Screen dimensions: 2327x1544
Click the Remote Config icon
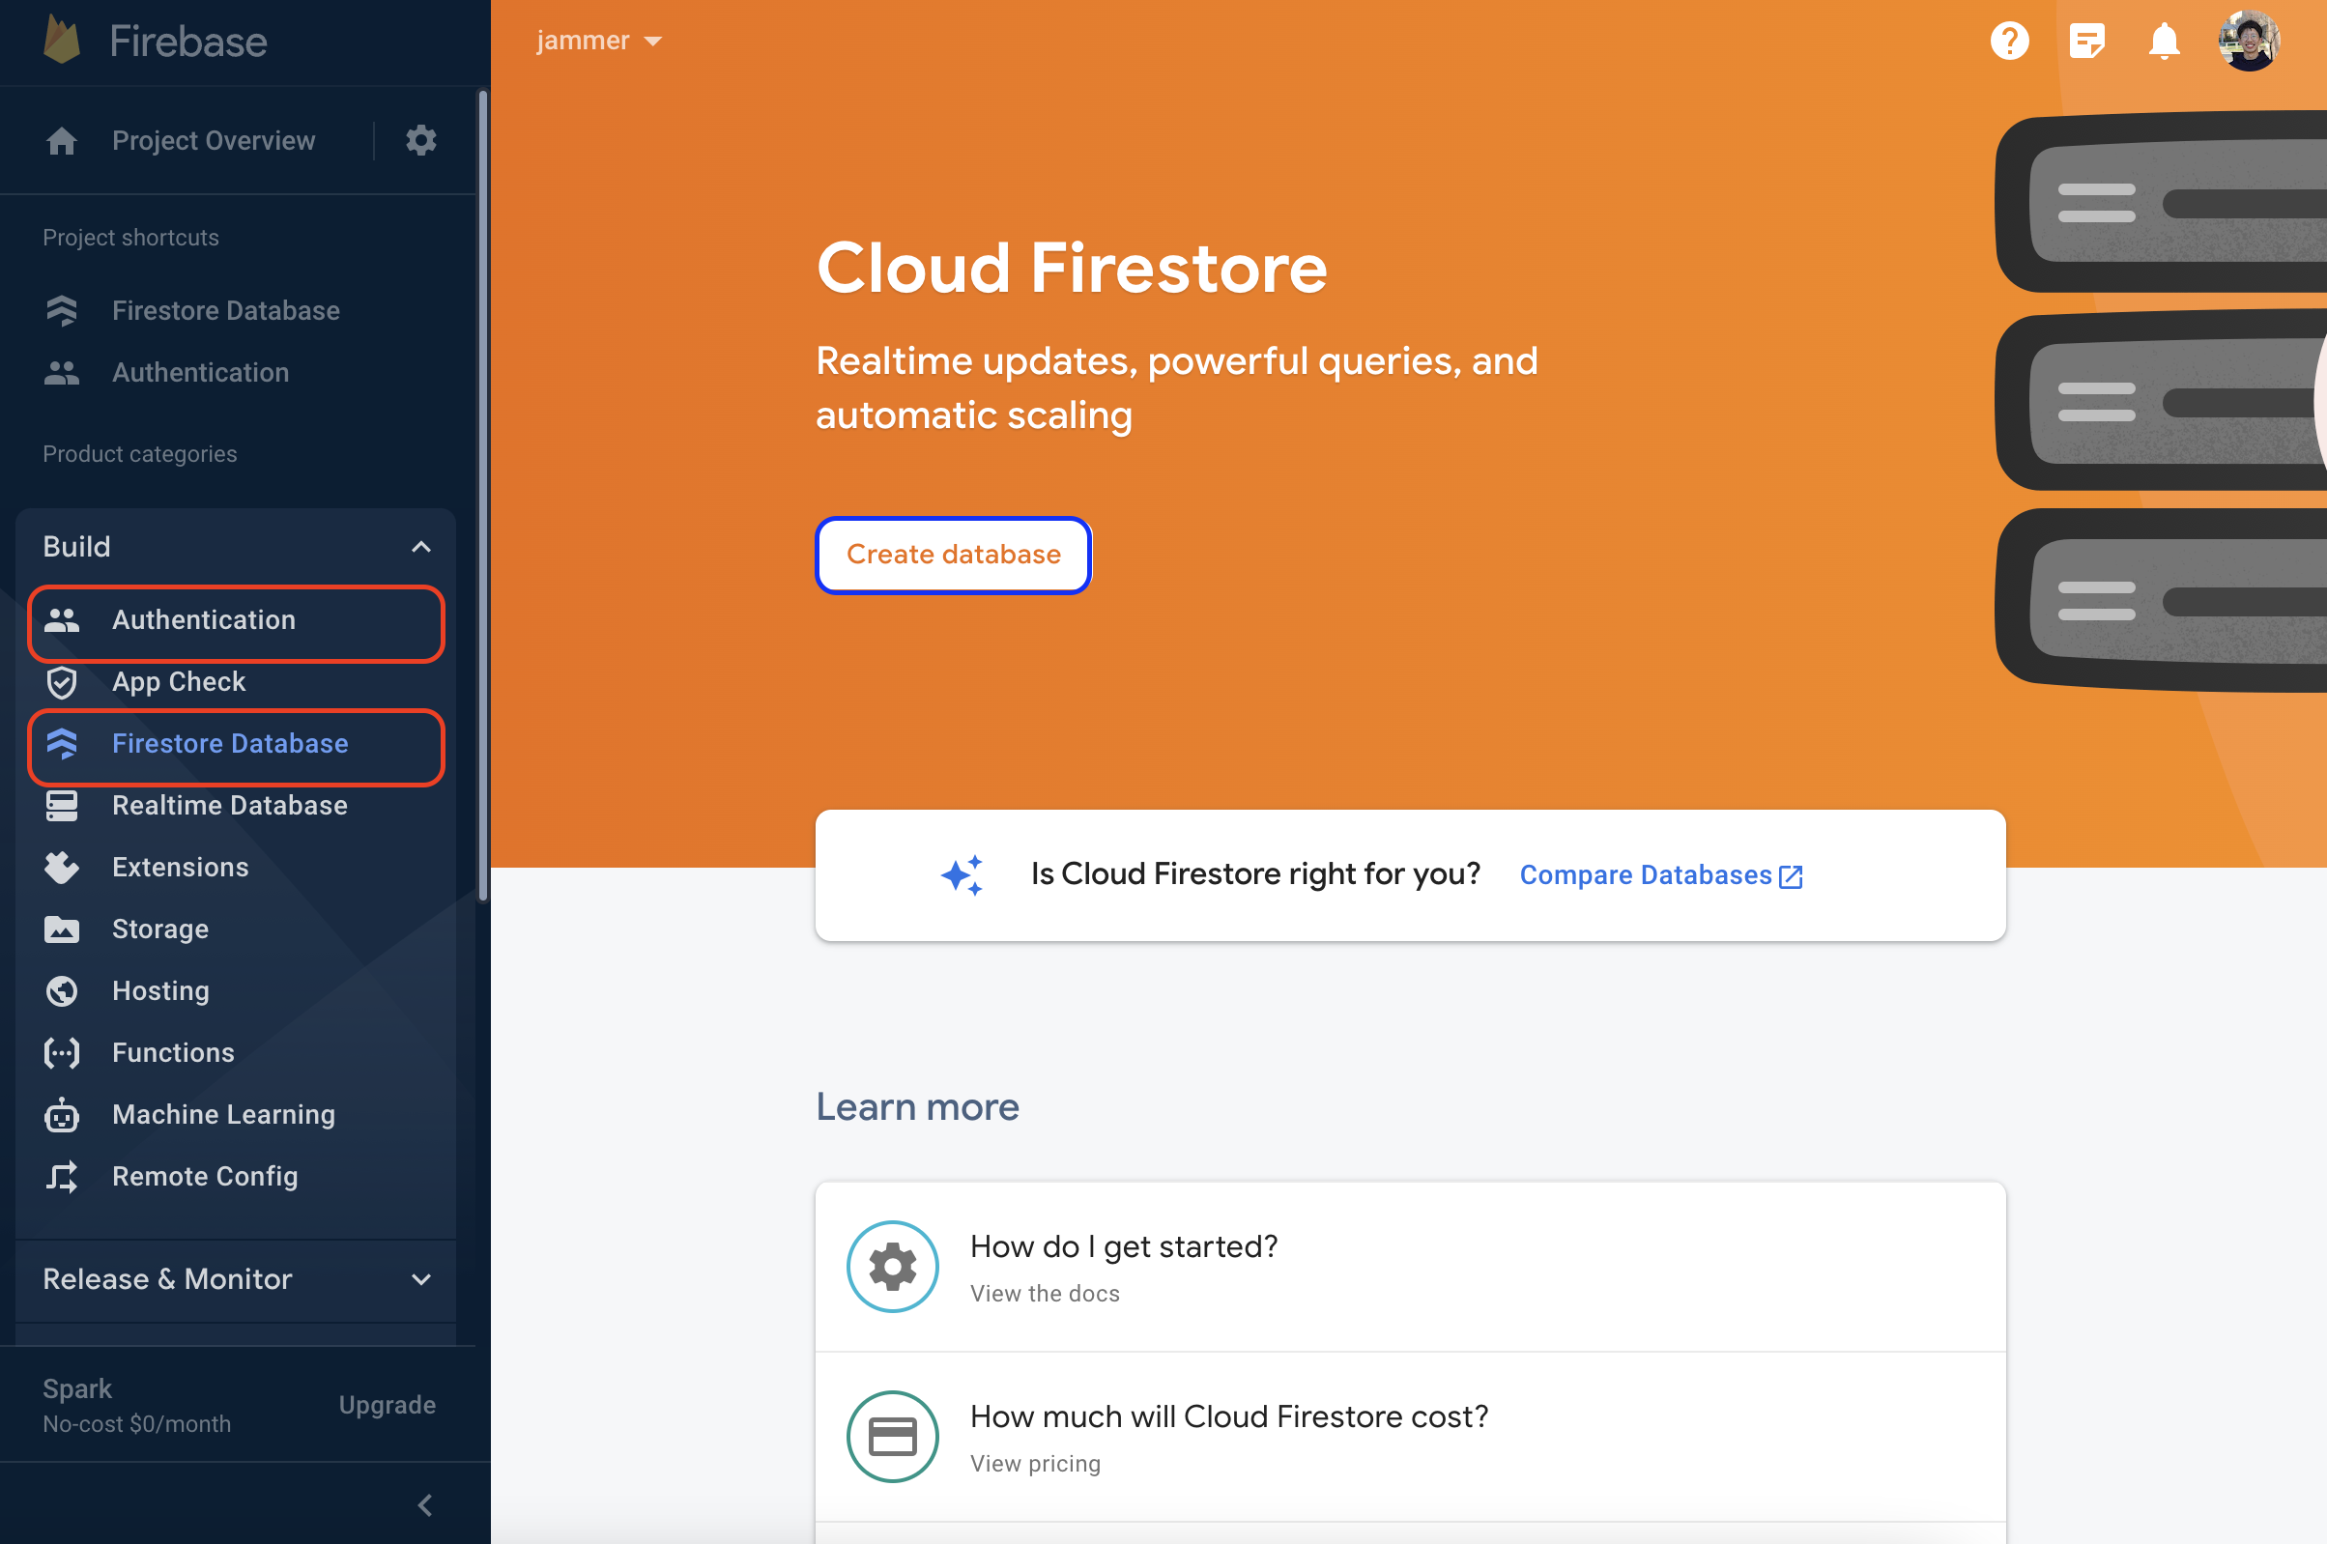click(x=62, y=1176)
